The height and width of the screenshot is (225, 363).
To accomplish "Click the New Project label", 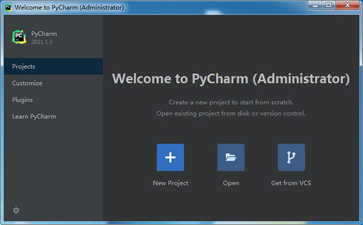I will tap(171, 183).
